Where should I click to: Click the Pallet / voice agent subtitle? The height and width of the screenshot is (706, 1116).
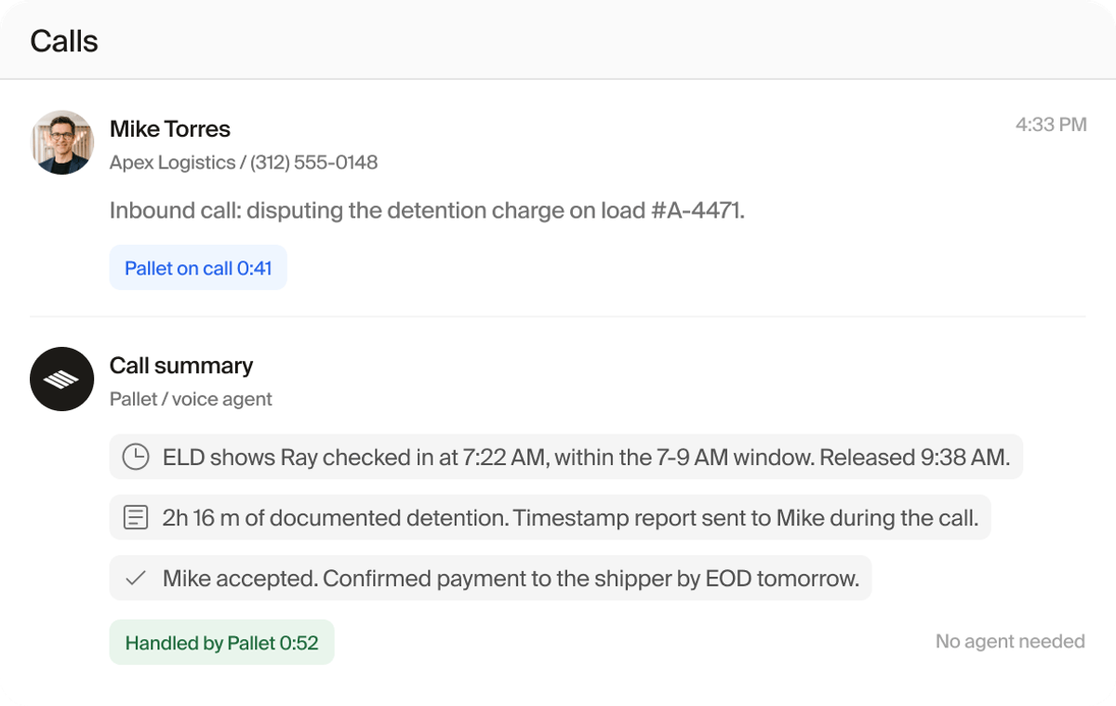click(191, 399)
